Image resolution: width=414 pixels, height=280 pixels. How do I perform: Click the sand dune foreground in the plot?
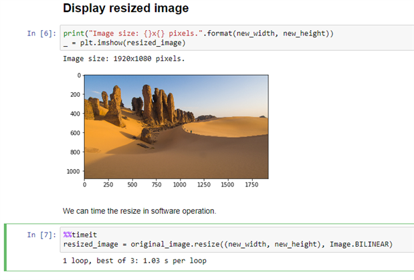[201, 157]
